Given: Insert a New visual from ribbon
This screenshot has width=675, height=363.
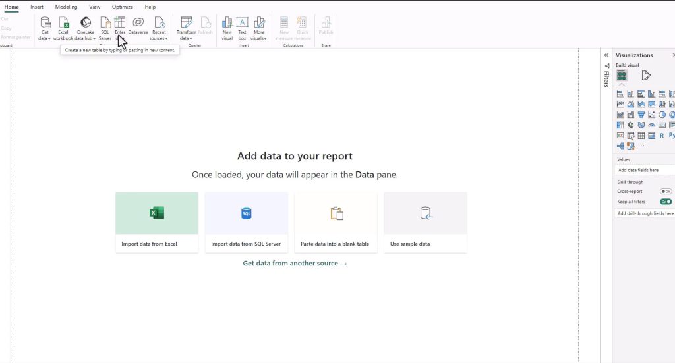Looking at the screenshot, I should pyautogui.click(x=227, y=28).
